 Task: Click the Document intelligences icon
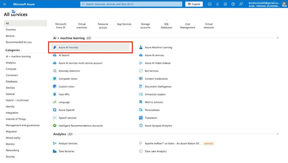(141, 87)
